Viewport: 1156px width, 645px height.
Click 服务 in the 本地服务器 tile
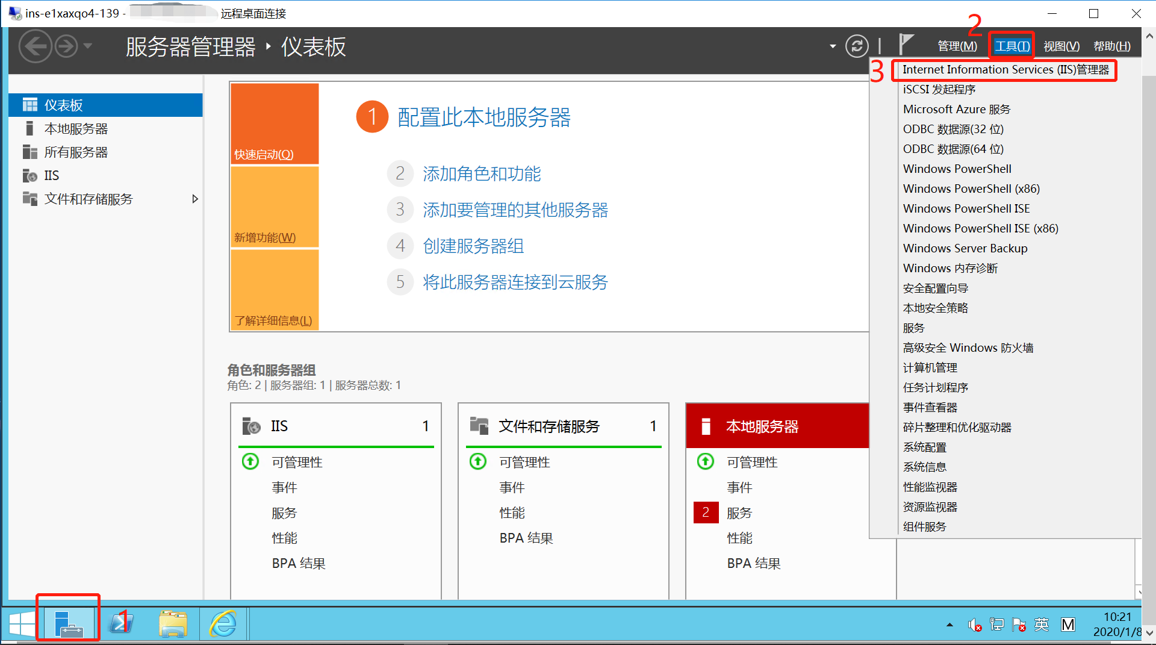click(x=739, y=513)
